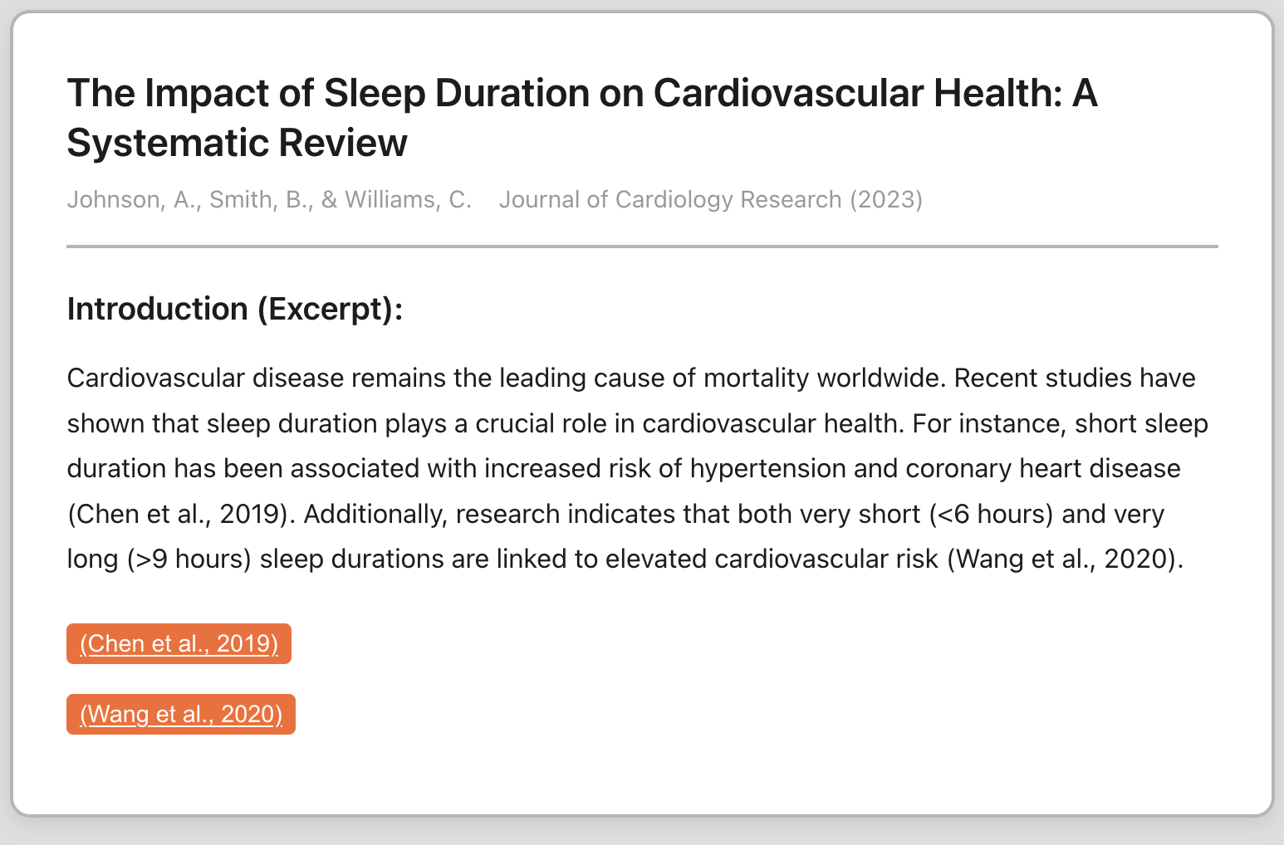Click 'Systematic Review' in the title's second line

coord(237,143)
